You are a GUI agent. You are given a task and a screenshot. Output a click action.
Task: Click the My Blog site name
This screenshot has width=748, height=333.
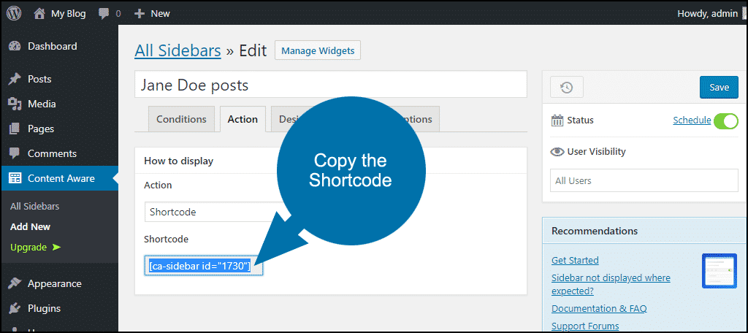point(68,14)
